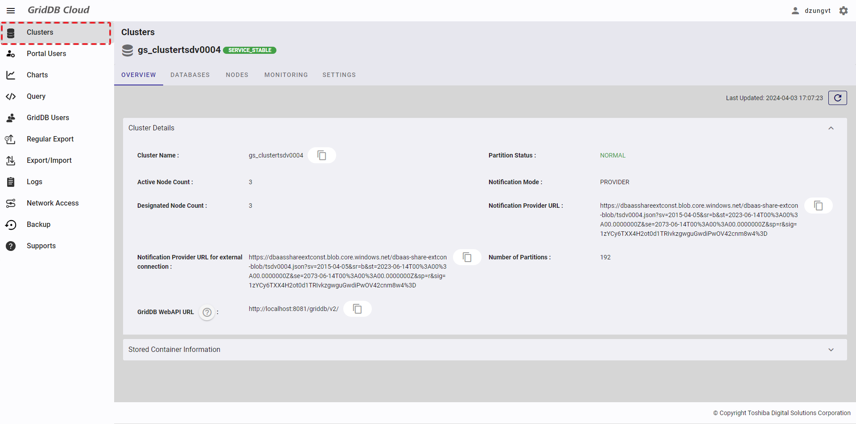Click the dzungvt user account icon
856x424 pixels.
coord(795,11)
